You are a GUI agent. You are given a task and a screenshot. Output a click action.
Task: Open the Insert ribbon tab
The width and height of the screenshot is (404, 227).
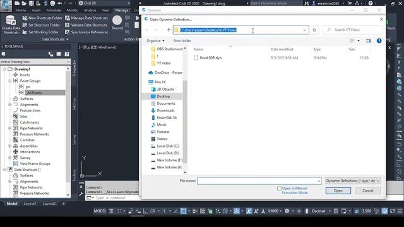[36, 10]
